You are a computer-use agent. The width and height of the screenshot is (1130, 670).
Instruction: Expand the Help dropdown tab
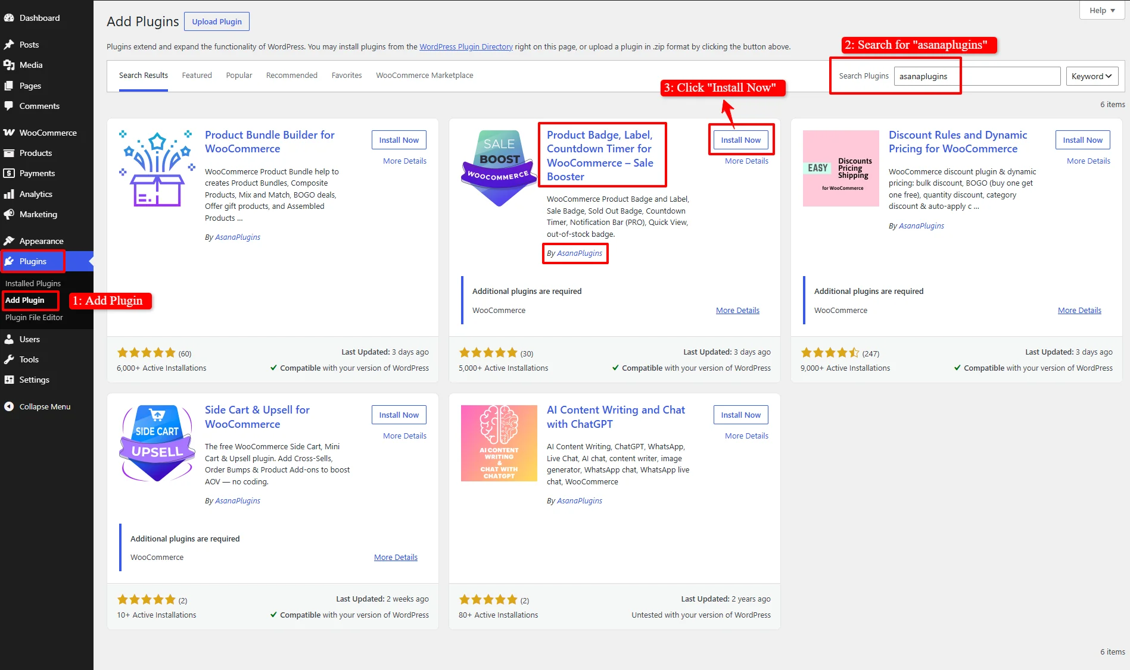[x=1102, y=10]
